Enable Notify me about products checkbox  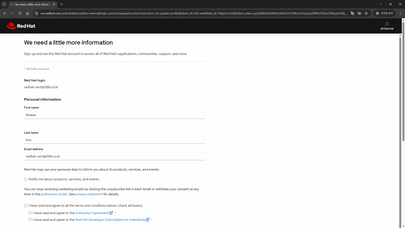click(x=26, y=179)
